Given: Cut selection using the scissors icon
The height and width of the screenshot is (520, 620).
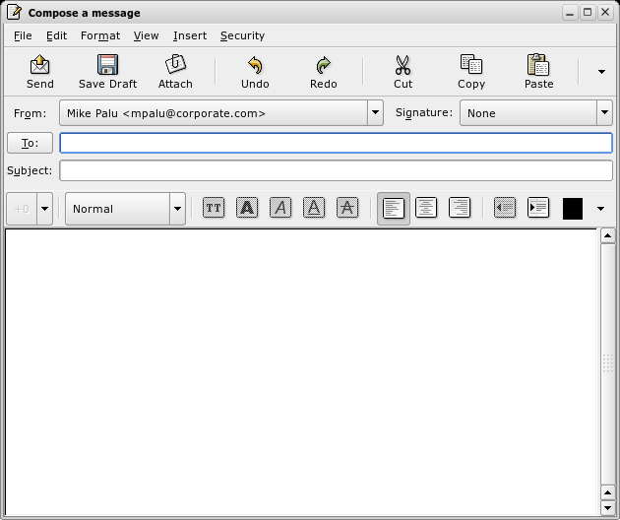Looking at the screenshot, I should (x=403, y=71).
